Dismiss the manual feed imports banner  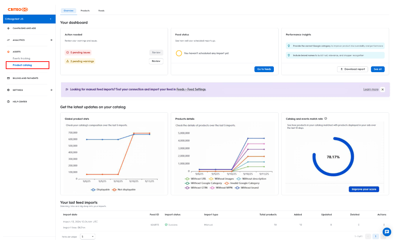pos(383,89)
